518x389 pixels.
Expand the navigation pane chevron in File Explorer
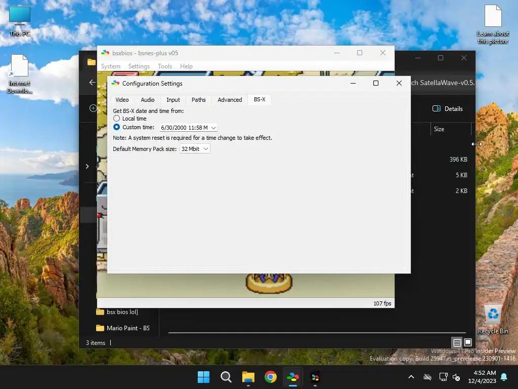(x=87, y=166)
